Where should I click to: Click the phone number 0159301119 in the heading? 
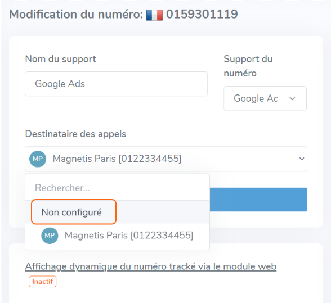click(x=202, y=15)
